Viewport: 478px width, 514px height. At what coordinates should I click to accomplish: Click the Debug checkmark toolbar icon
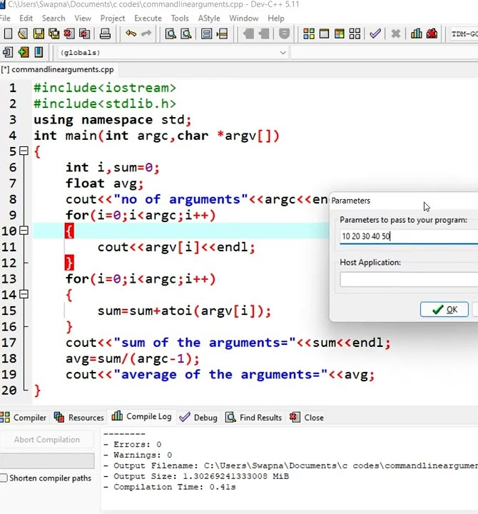tap(375, 34)
